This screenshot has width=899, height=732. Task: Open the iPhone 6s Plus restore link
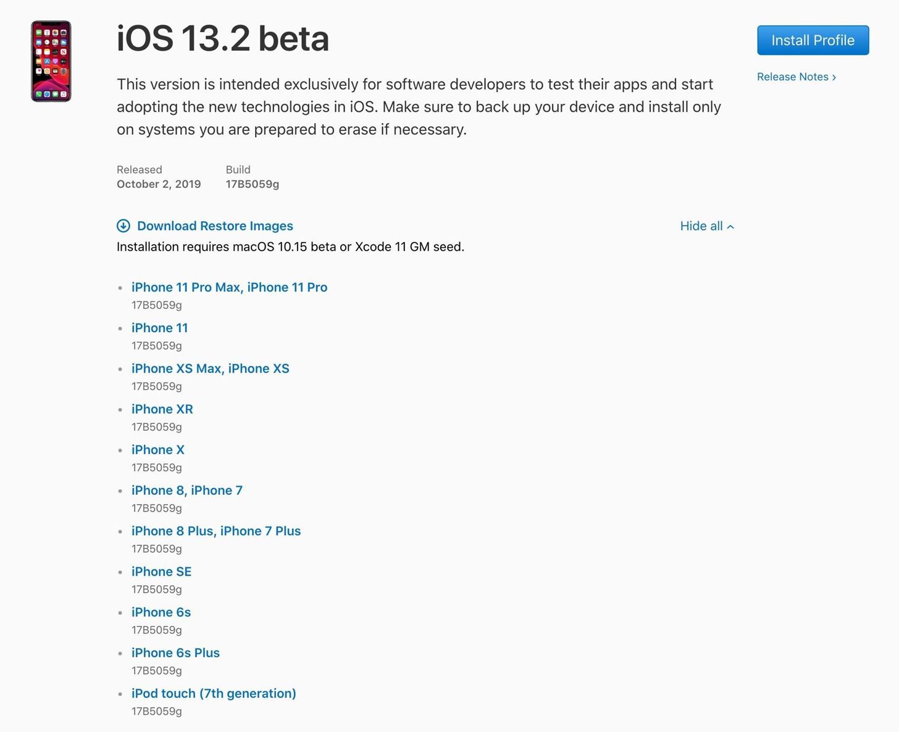(175, 652)
